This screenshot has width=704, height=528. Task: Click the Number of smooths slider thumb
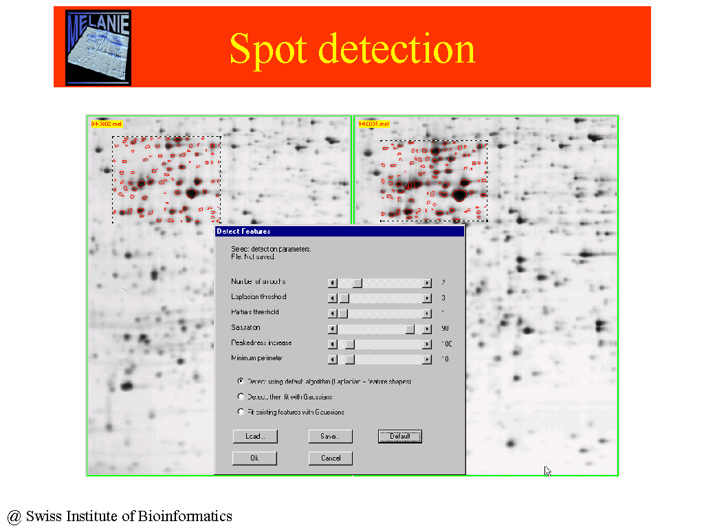coord(357,283)
